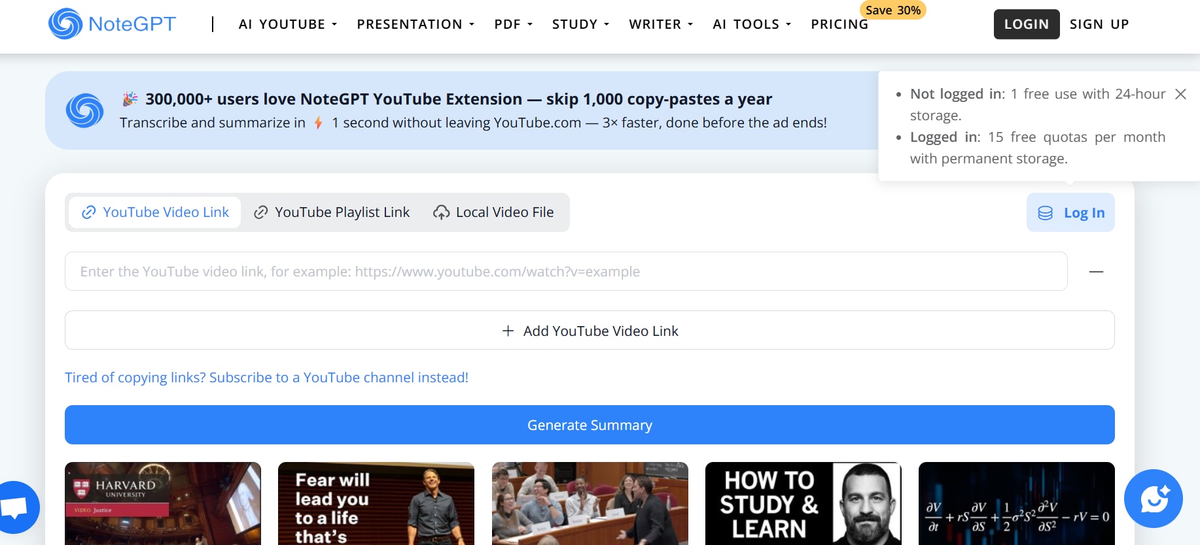
Task: Click the lightning bolt icon in banner text
Action: click(319, 123)
